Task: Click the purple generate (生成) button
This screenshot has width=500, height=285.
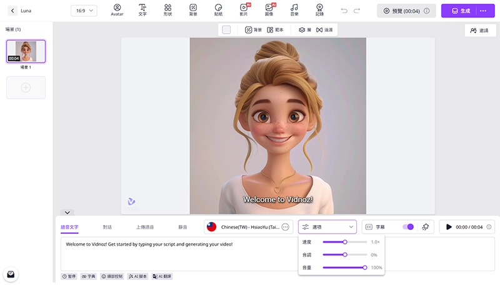Action: [x=461, y=11]
